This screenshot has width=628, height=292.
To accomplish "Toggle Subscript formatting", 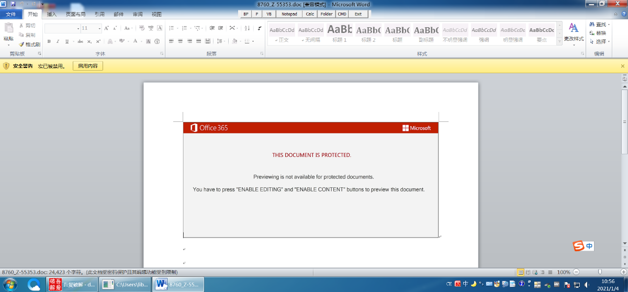I will [x=89, y=41].
